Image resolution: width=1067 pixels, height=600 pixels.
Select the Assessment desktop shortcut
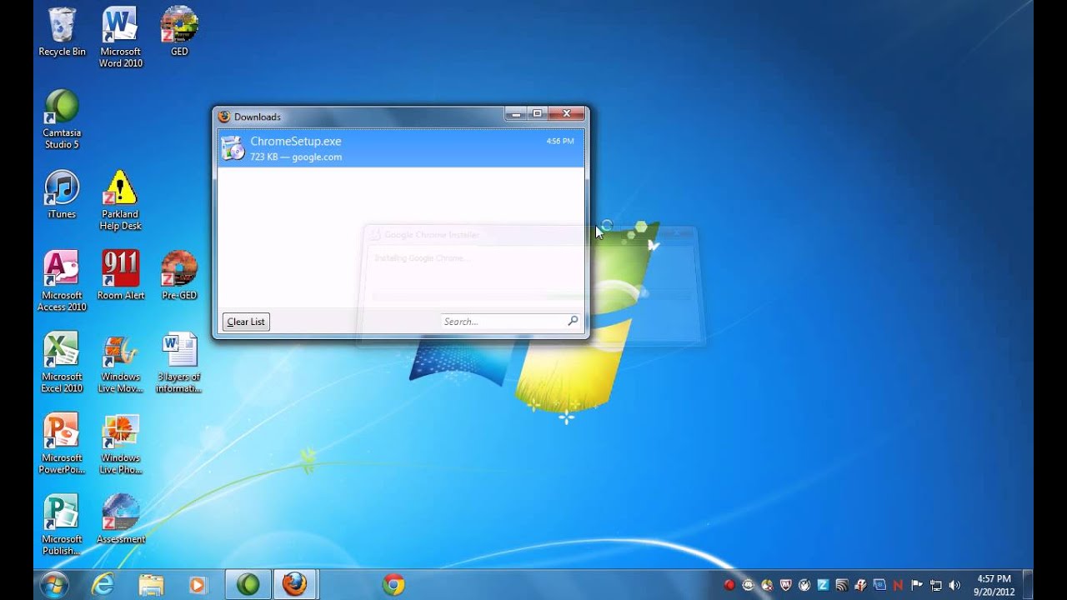[x=121, y=520]
